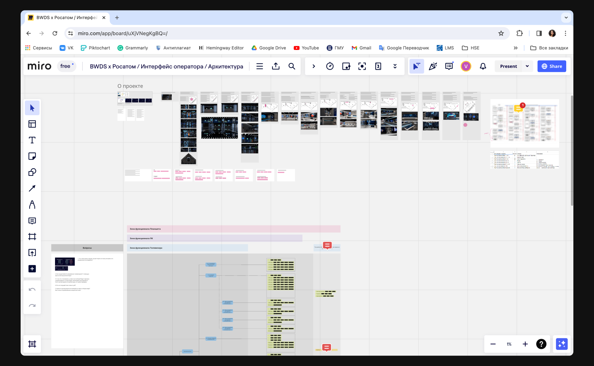The height and width of the screenshot is (366, 594).
Task: Click the zoom in plus button
Action: point(525,344)
